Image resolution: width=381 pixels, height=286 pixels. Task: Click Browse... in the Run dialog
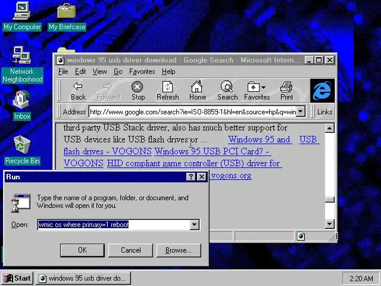[179, 250]
